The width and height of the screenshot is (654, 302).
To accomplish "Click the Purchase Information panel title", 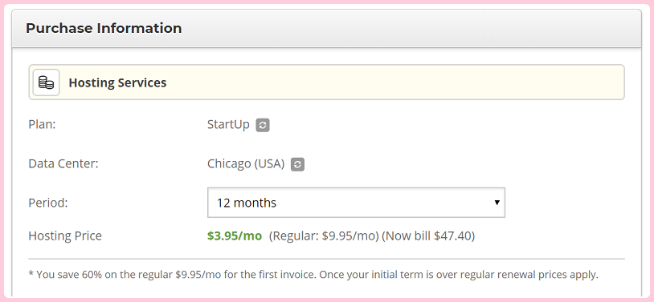I will point(104,28).
